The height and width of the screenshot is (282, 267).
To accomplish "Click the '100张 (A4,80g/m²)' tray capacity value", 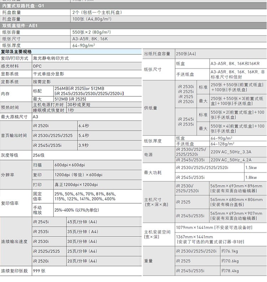I will click(x=92, y=19).
